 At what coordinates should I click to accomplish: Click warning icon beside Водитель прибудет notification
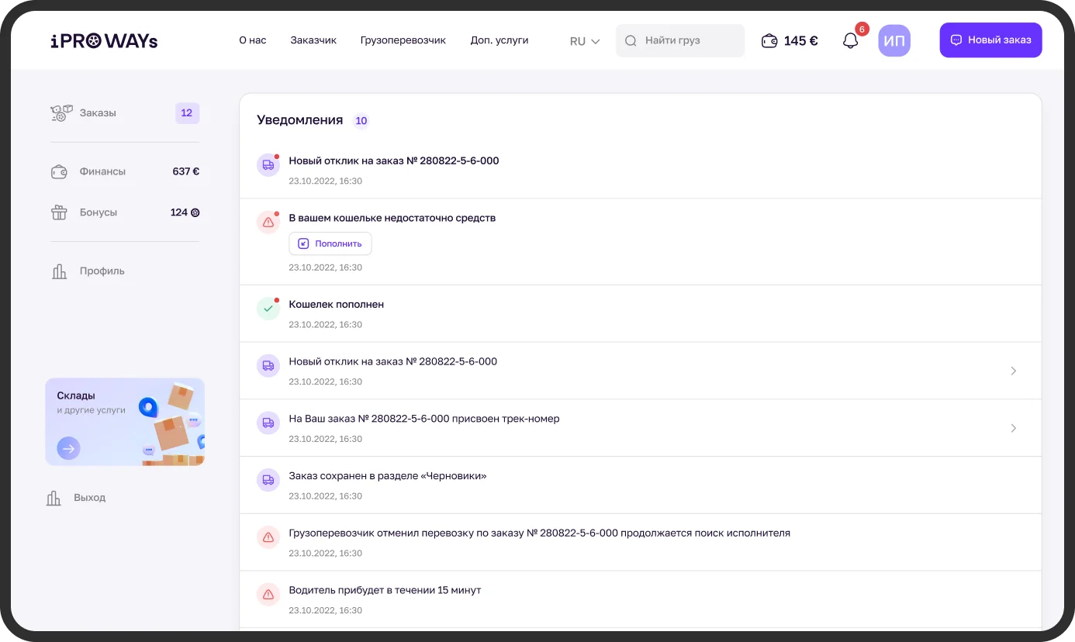(x=268, y=595)
